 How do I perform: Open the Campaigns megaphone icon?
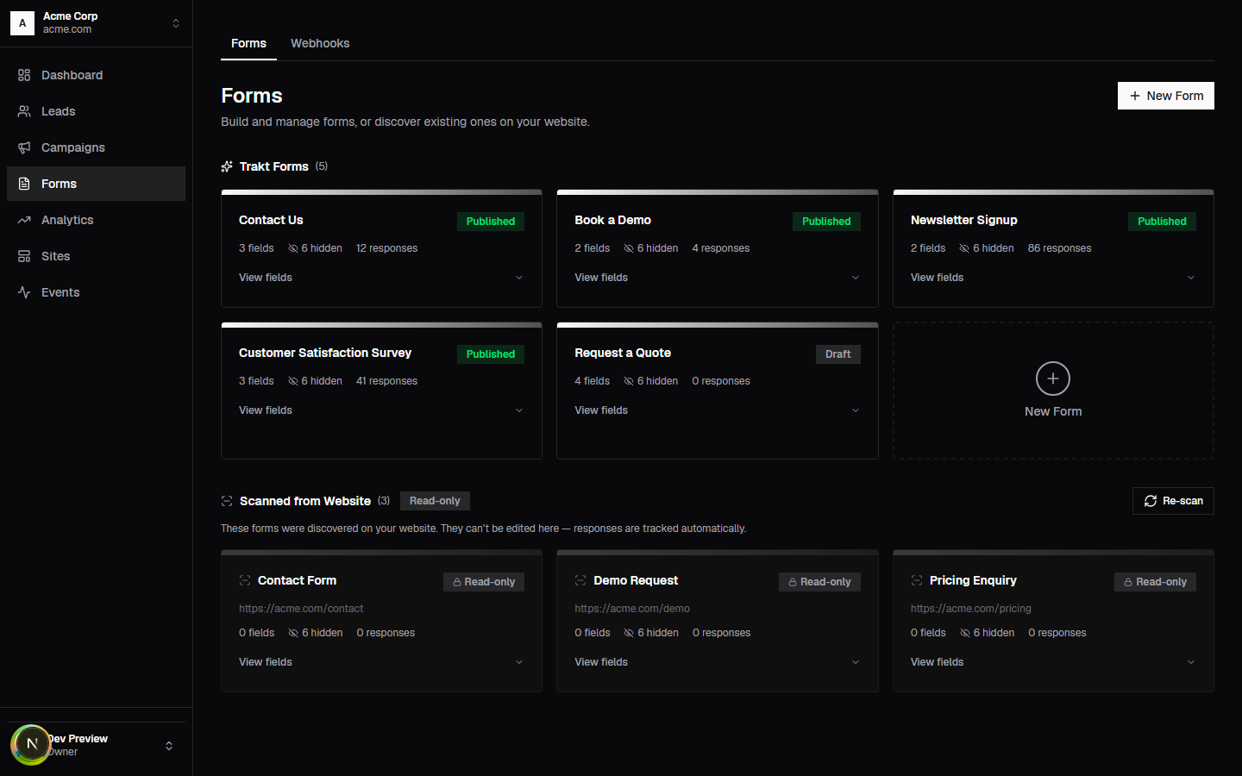coord(24,147)
